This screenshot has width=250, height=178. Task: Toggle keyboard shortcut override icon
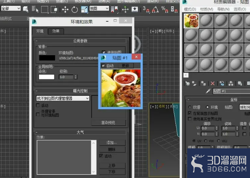click(x=135, y=9)
